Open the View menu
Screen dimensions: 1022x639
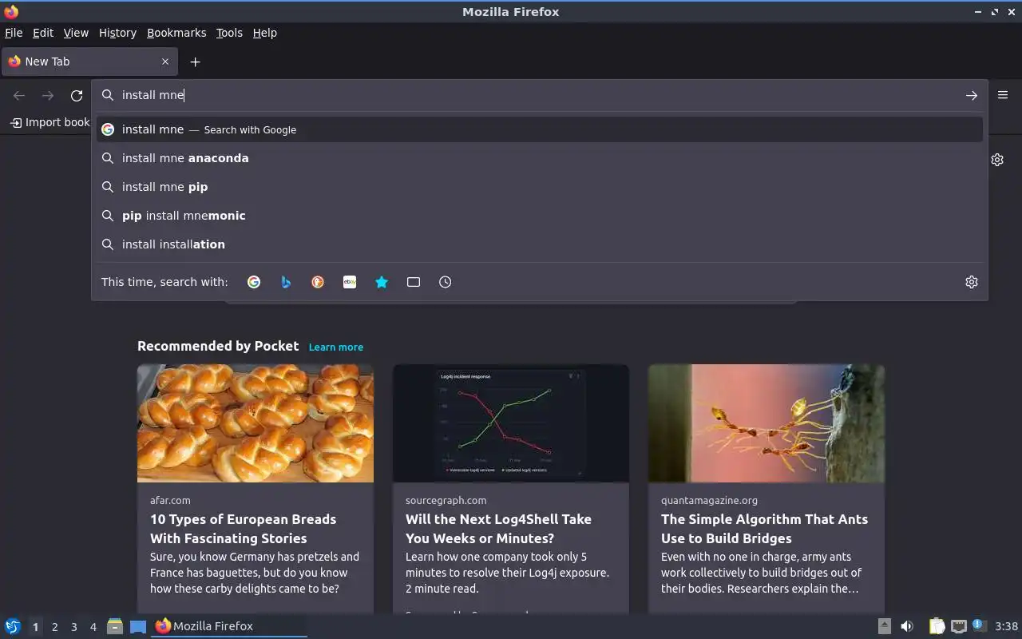point(76,33)
